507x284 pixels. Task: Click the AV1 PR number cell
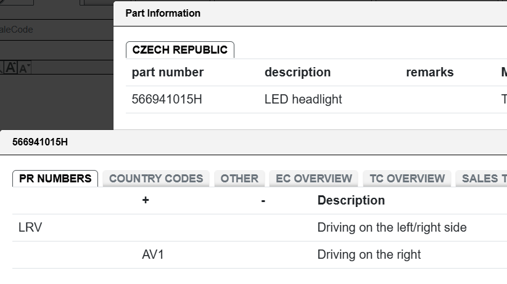click(153, 254)
